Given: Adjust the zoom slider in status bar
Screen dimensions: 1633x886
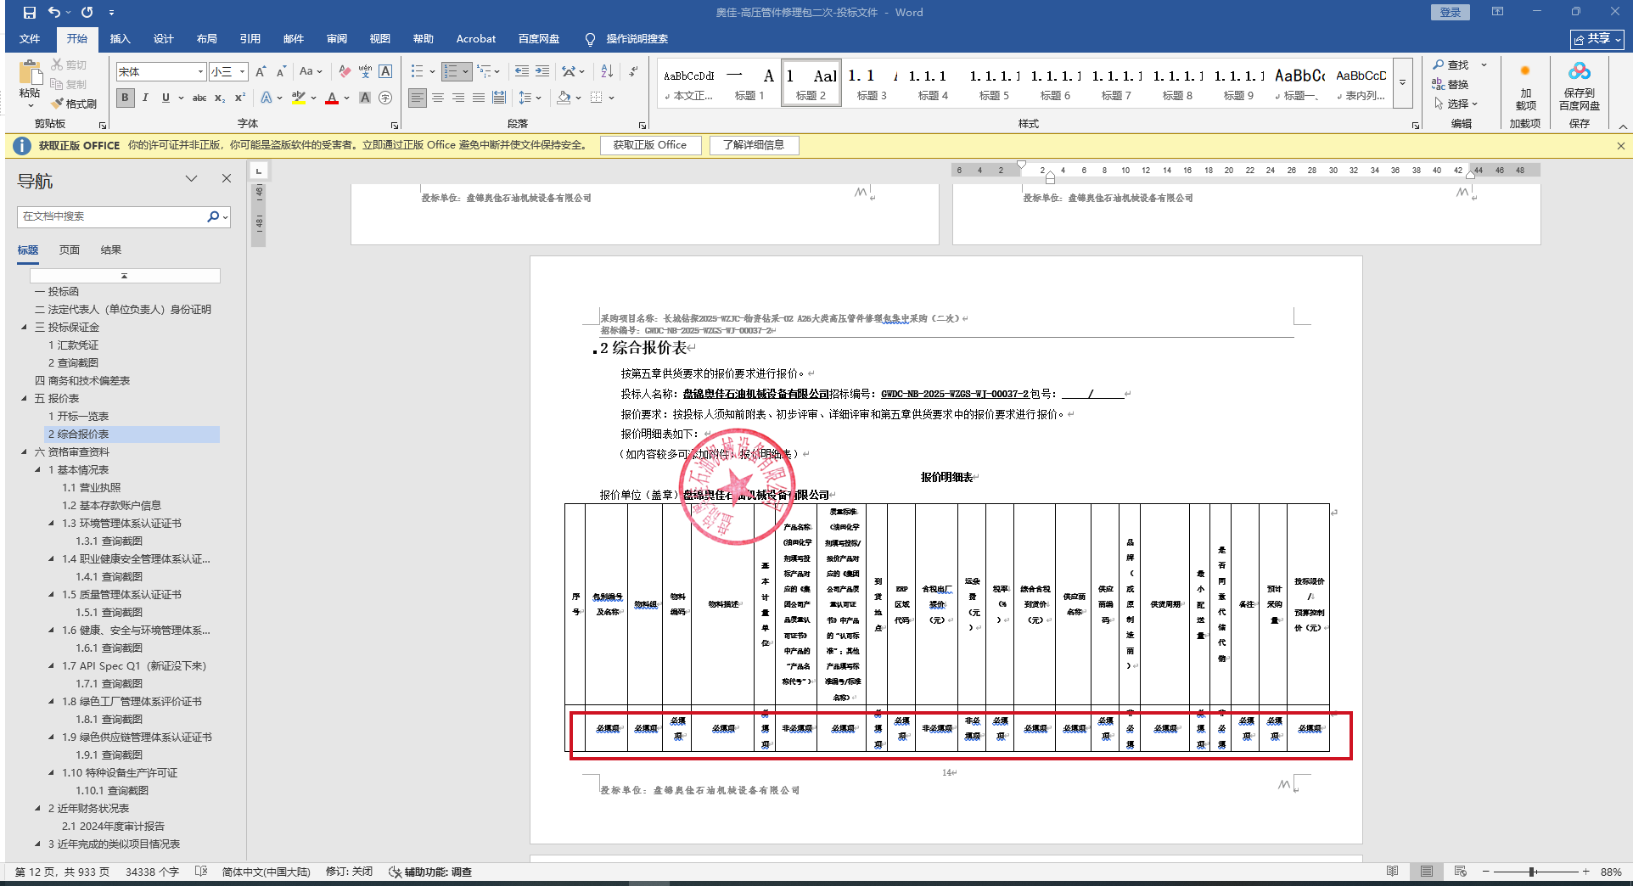Looking at the screenshot, I should tap(1533, 872).
